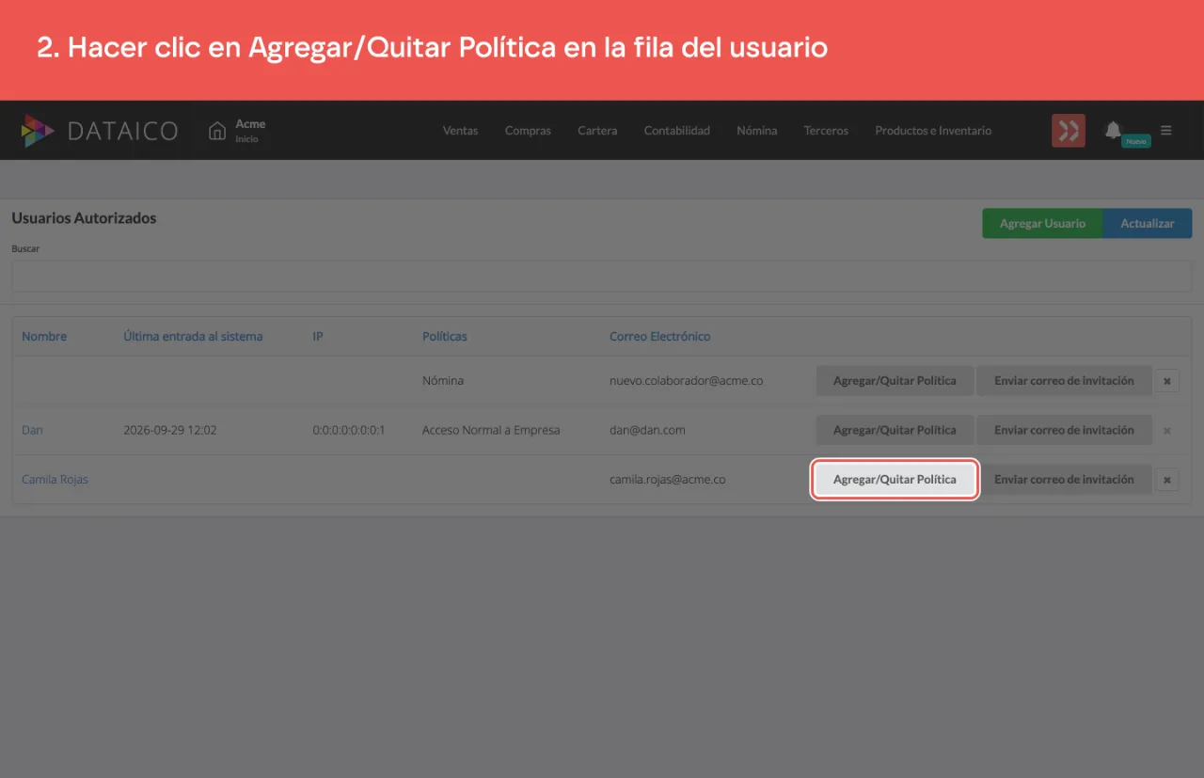Click Agregar/Quitar Política for nuevo.colaborador@acme.co
Viewport: 1204px width, 778px height.
895,381
